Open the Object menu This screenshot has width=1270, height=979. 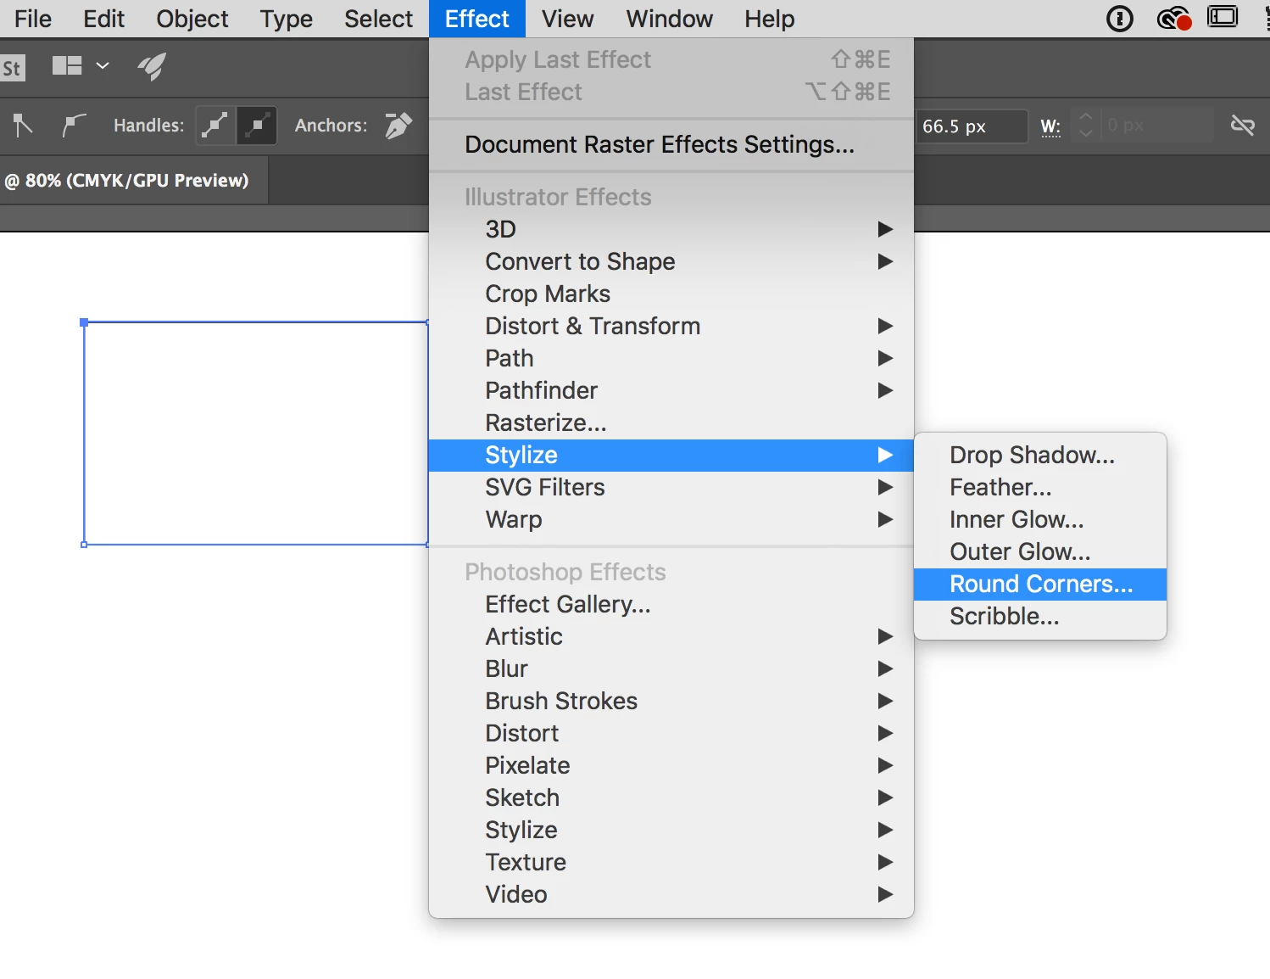tap(192, 19)
